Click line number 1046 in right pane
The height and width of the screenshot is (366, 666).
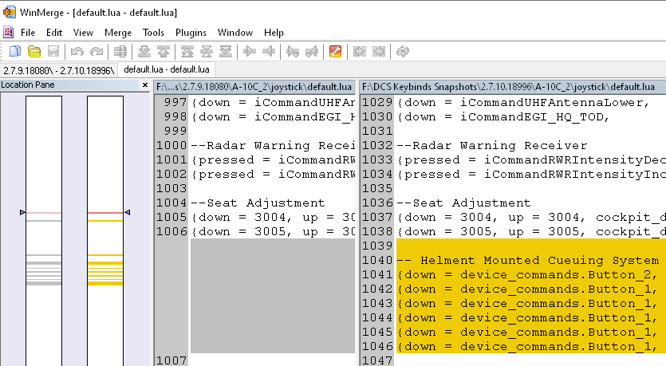(377, 347)
